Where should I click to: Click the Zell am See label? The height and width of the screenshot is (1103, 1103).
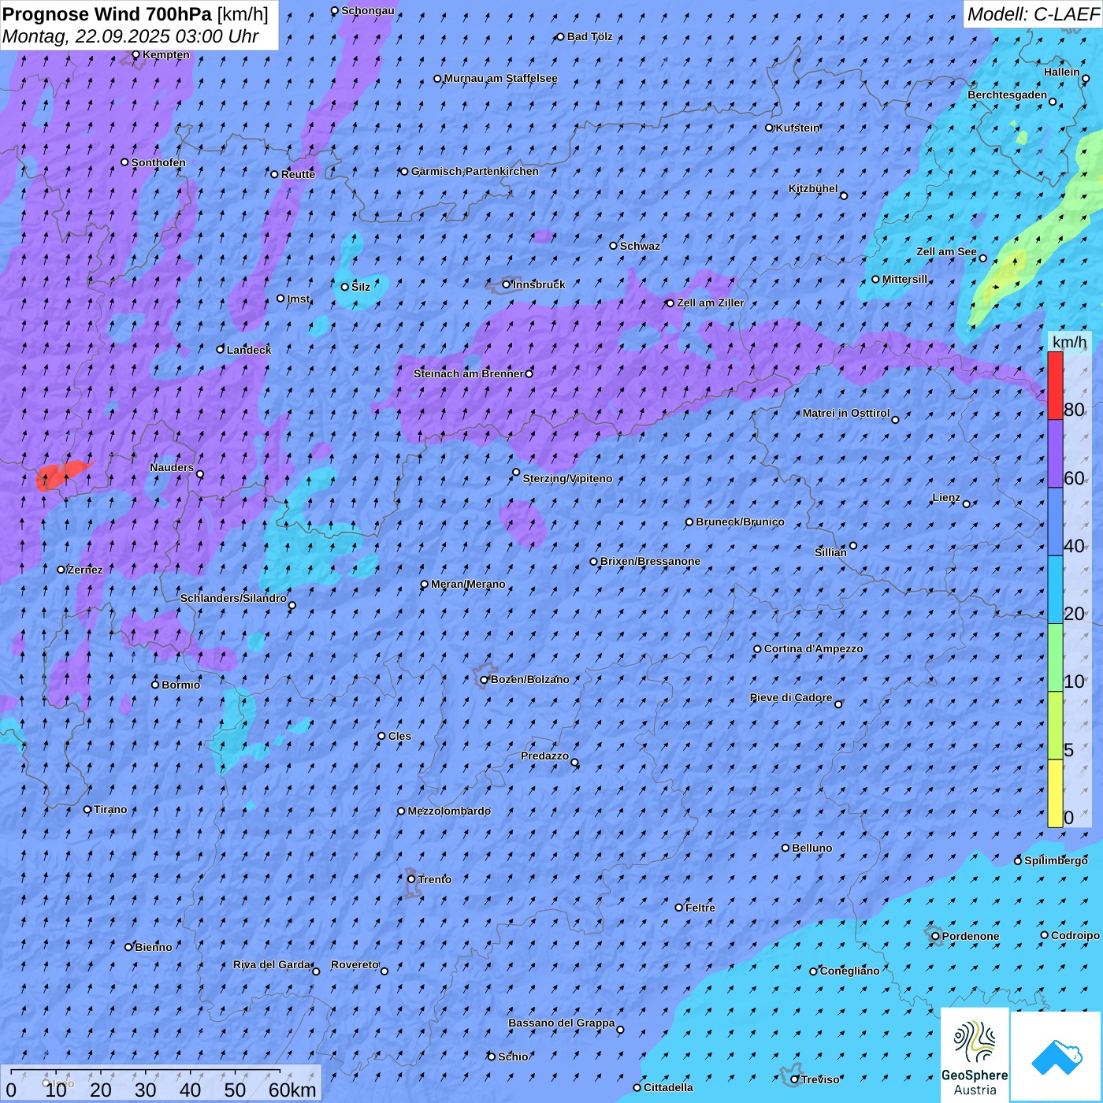946,251
